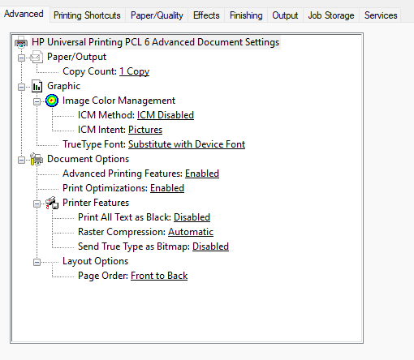Click the printer icon beside HP Universal Printing

(x=21, y=42)
